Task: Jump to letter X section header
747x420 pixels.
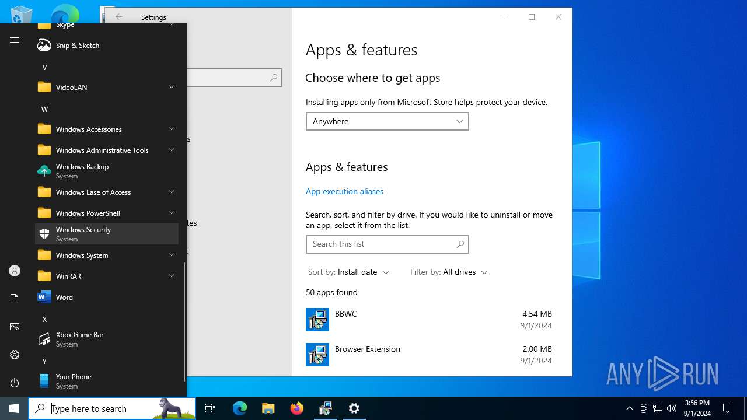Action: click(x=44, y=320)
